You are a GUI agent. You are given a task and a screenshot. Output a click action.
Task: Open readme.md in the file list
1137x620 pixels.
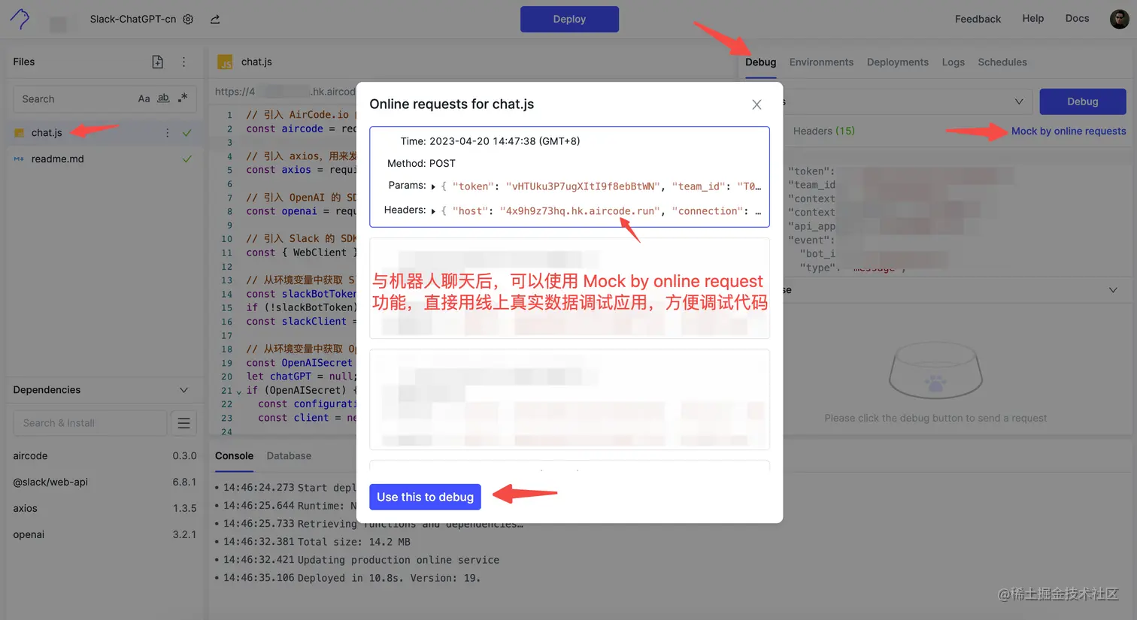(57, 159)
